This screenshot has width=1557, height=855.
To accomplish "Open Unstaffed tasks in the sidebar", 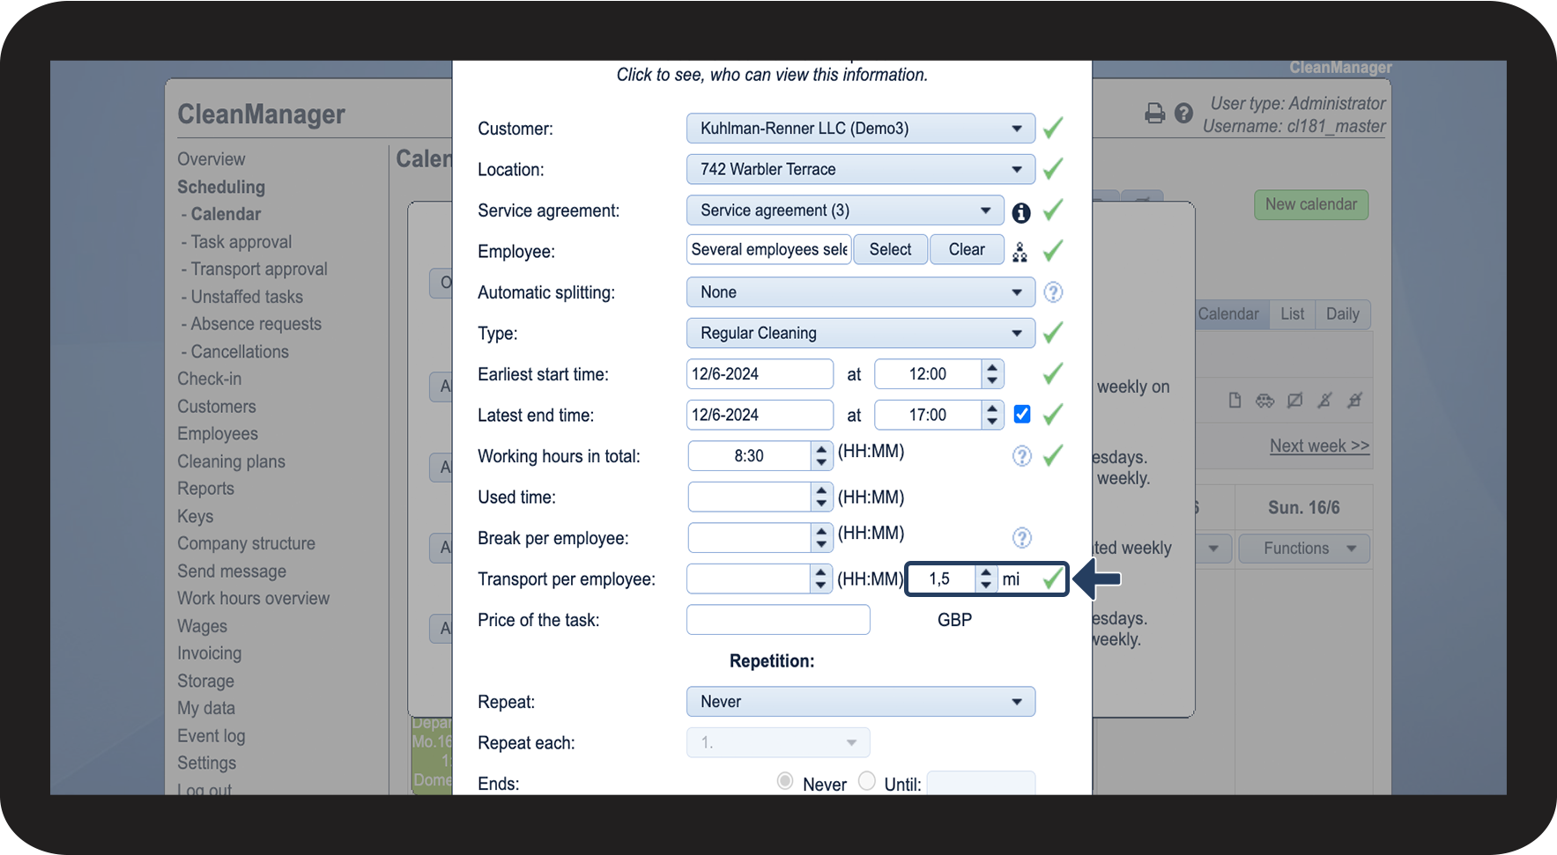I will [247, 297].
